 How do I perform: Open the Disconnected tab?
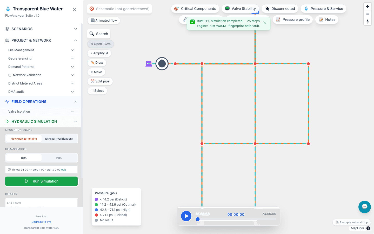280,9
